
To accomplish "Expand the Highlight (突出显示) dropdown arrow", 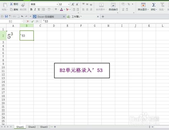I will [x=148, y=9].
